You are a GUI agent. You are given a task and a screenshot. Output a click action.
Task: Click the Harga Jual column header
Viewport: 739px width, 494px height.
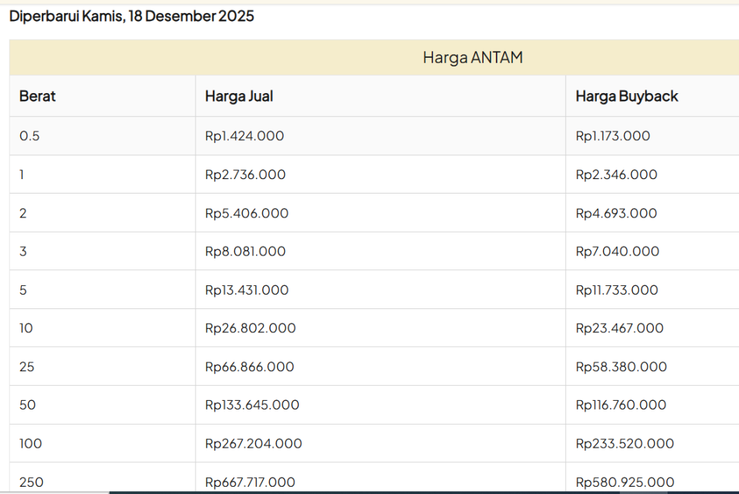tap(239, 96)
